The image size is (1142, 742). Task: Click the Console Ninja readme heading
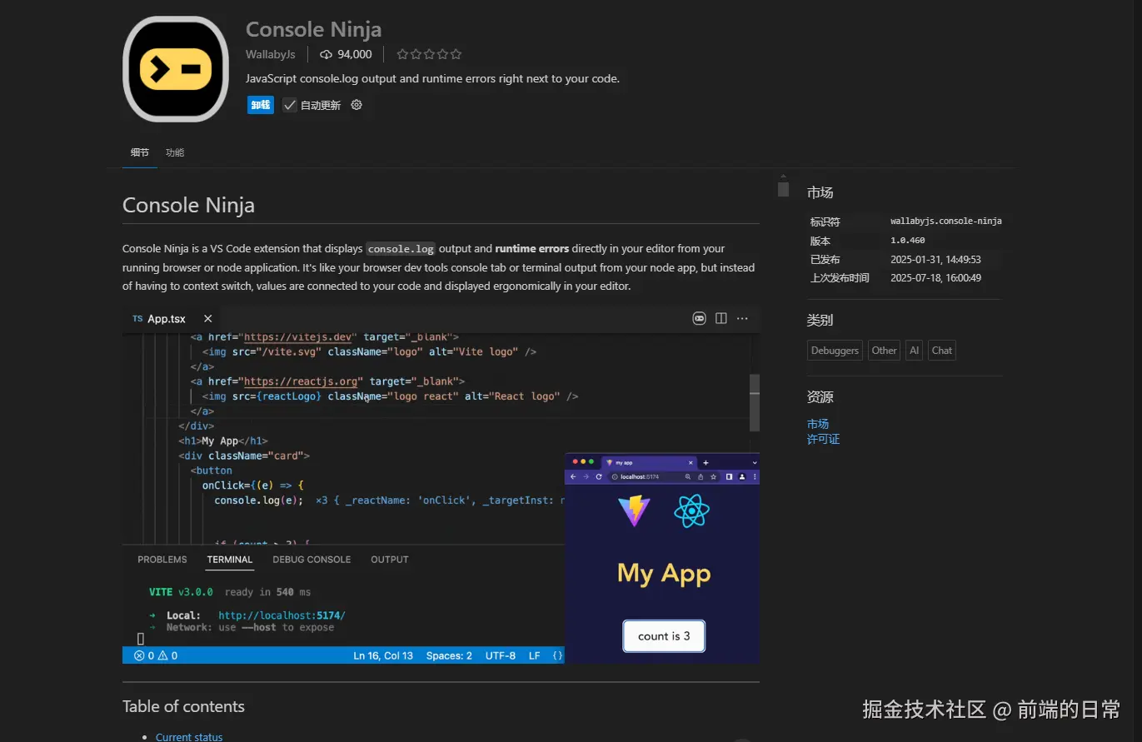[x=188, y=205]
